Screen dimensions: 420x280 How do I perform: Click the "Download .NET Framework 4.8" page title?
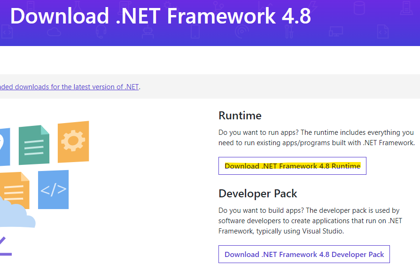tap(161, 16)
